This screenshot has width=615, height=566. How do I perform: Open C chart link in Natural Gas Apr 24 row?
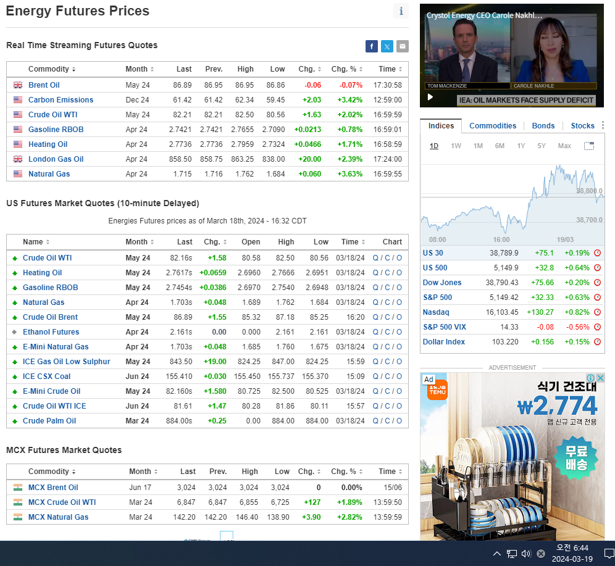tap(387, 302)
